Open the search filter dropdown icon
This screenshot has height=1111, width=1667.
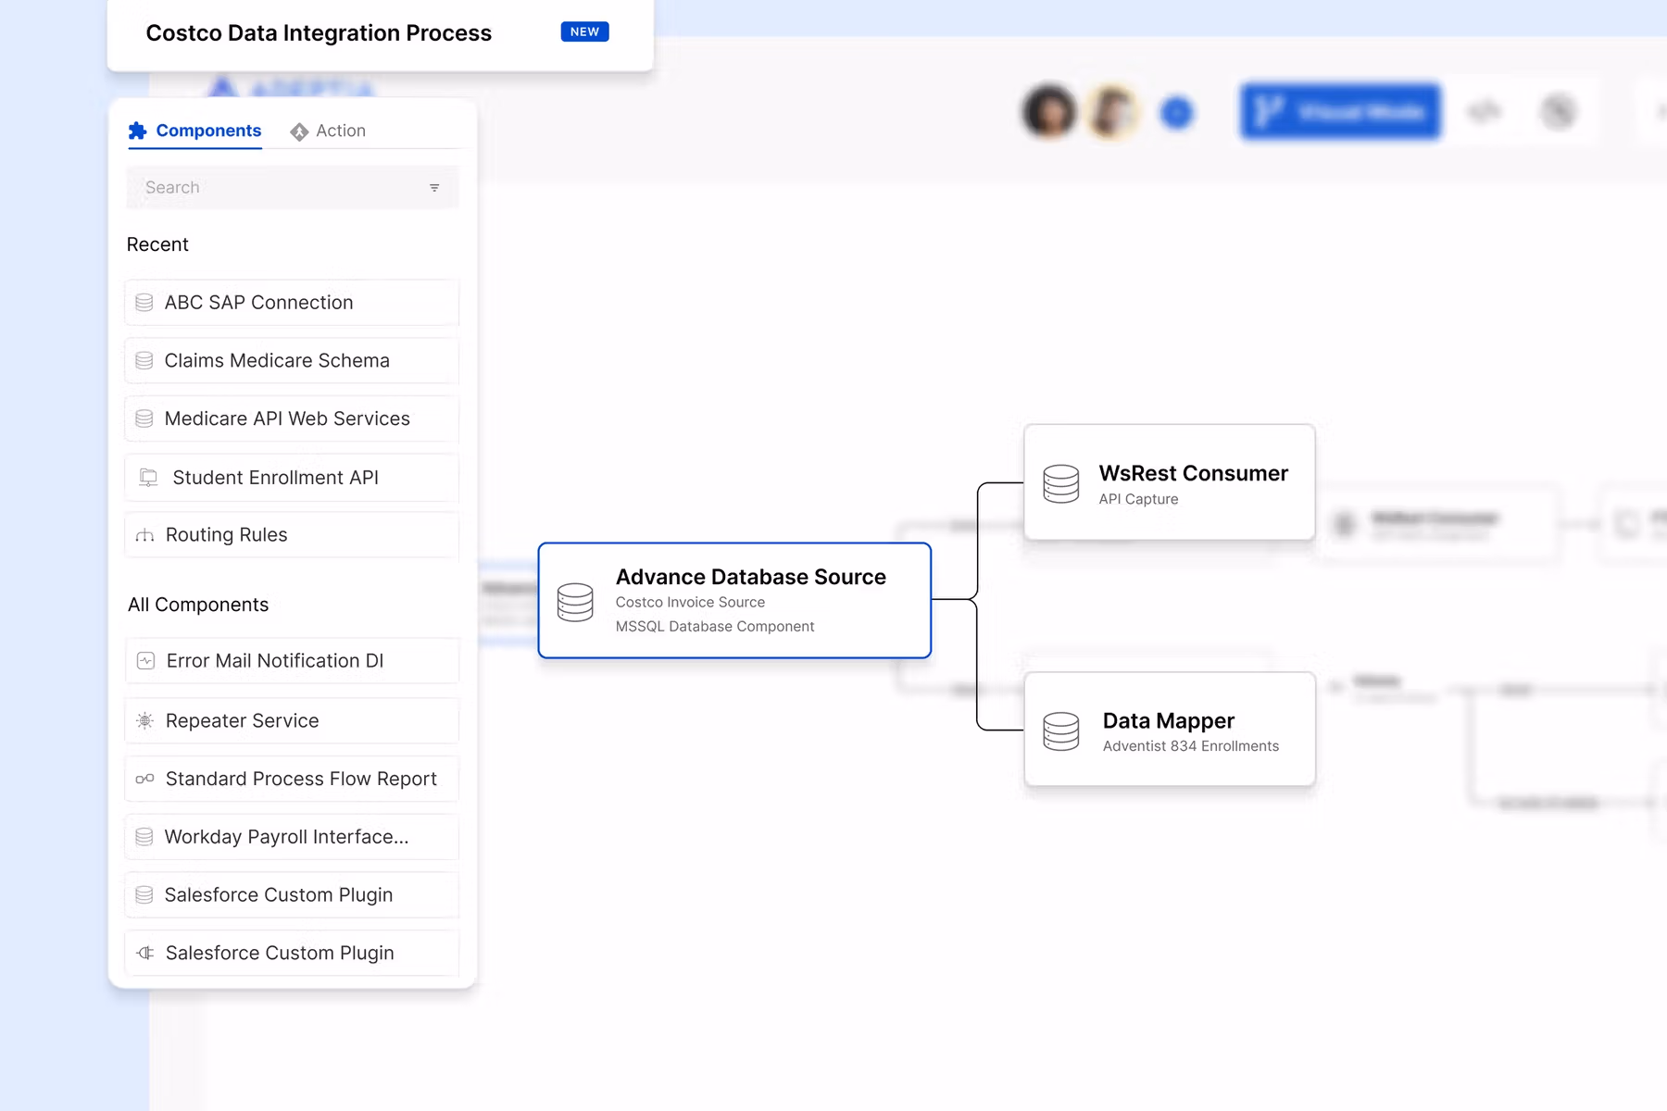(x=434, y=188)
